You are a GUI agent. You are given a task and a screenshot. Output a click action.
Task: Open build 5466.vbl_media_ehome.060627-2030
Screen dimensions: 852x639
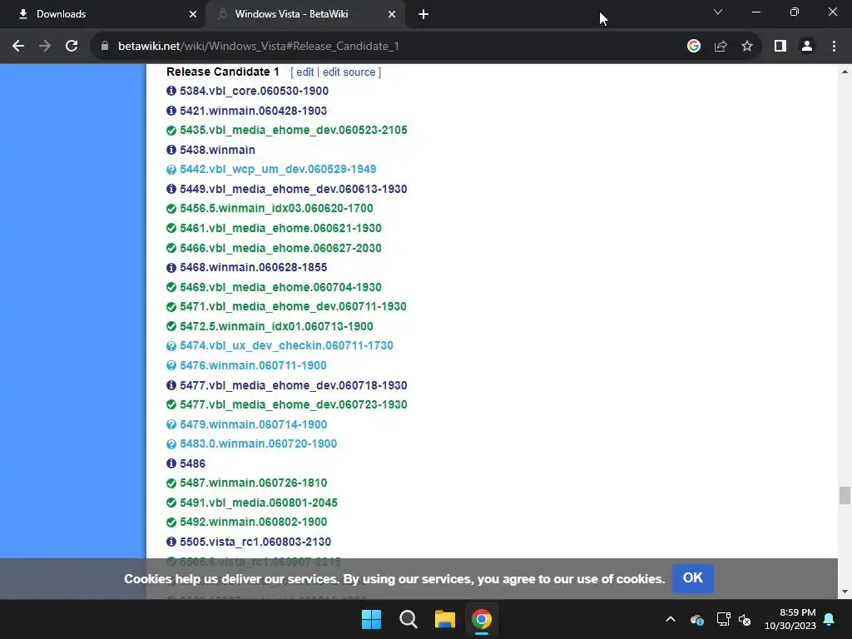point(280,248)
